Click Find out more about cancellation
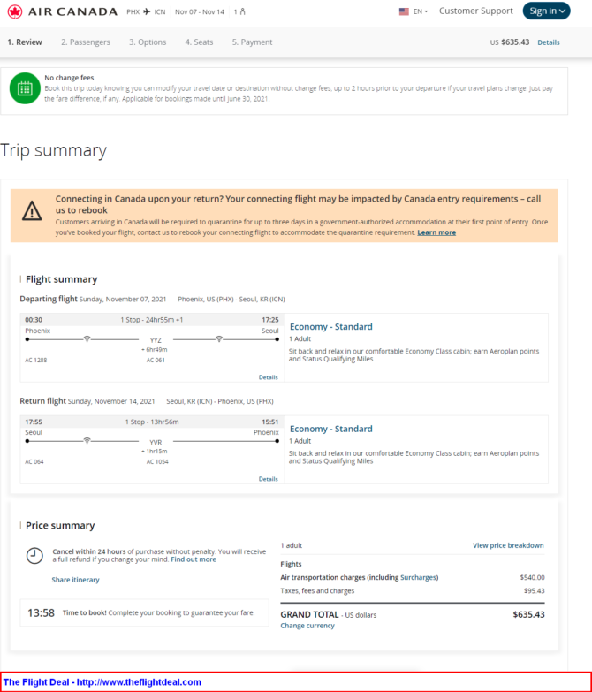The width and height of the screenshot is (592, 692). coord(194,559)
